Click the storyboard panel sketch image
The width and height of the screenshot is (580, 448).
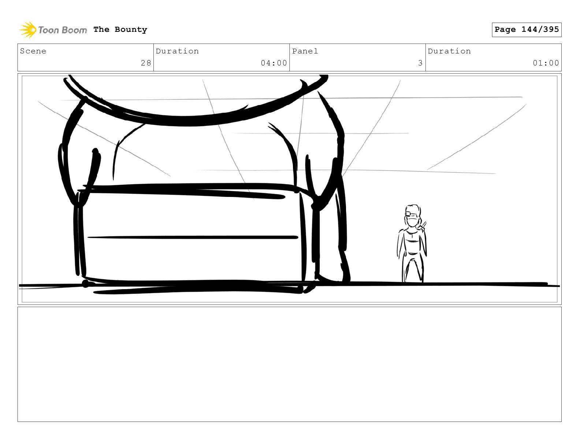[x=289, y=189]
